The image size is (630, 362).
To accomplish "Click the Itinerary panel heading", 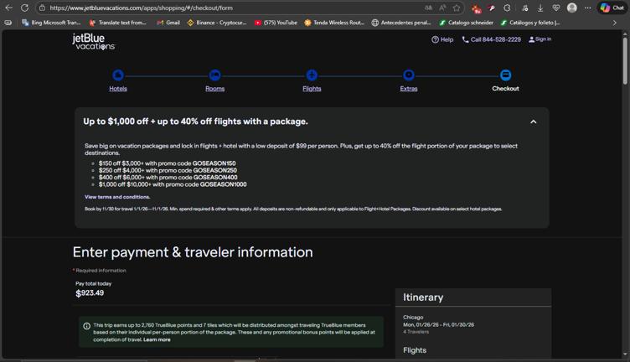I will coord(423,297).
